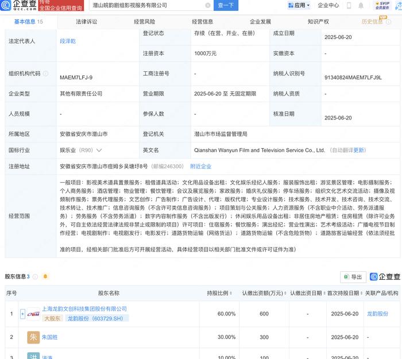Click the count 3 beside 股东信息
Image resolution: width=402 pixels, height=359 pixels.
28,277
